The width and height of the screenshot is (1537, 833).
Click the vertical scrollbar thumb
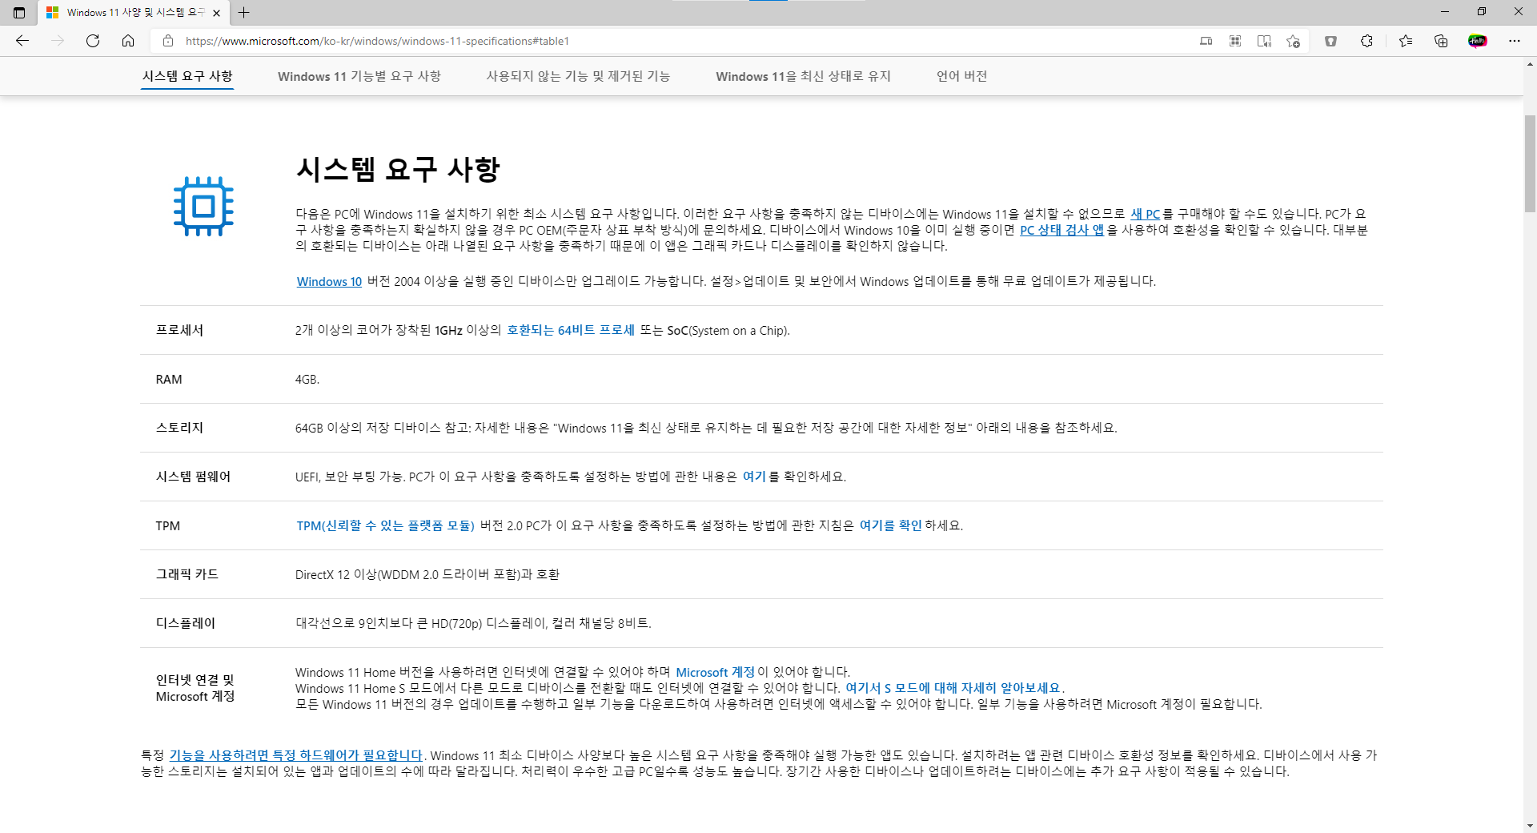(1530, 163)
